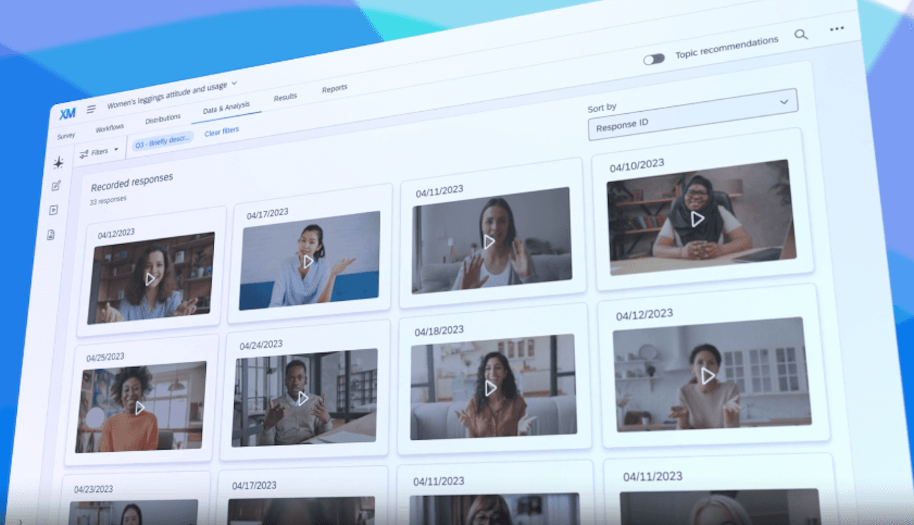Screen dimensions: 914x525
Task: Switch to the Workflows tab
Action: click(110, 128)
